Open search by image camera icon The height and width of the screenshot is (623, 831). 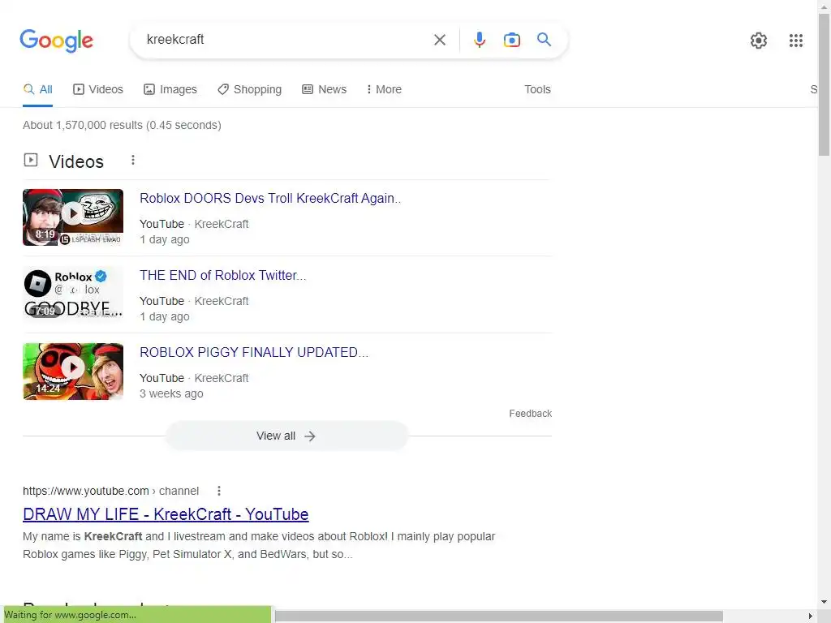(x=511, y=40)
